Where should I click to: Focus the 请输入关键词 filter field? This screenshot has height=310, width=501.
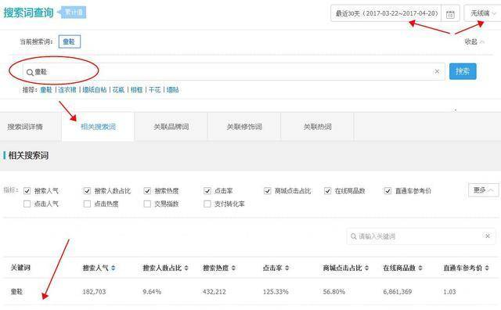tap(421, 236)
